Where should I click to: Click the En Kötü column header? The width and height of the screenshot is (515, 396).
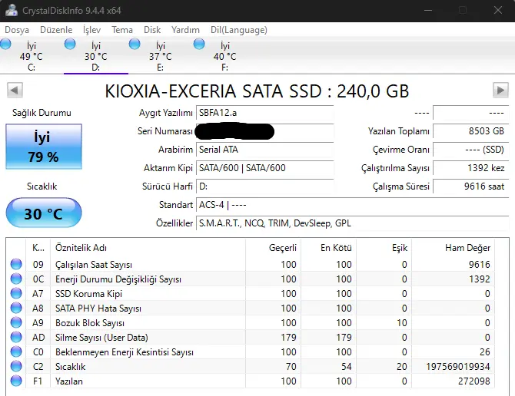(x=328, y=247)
